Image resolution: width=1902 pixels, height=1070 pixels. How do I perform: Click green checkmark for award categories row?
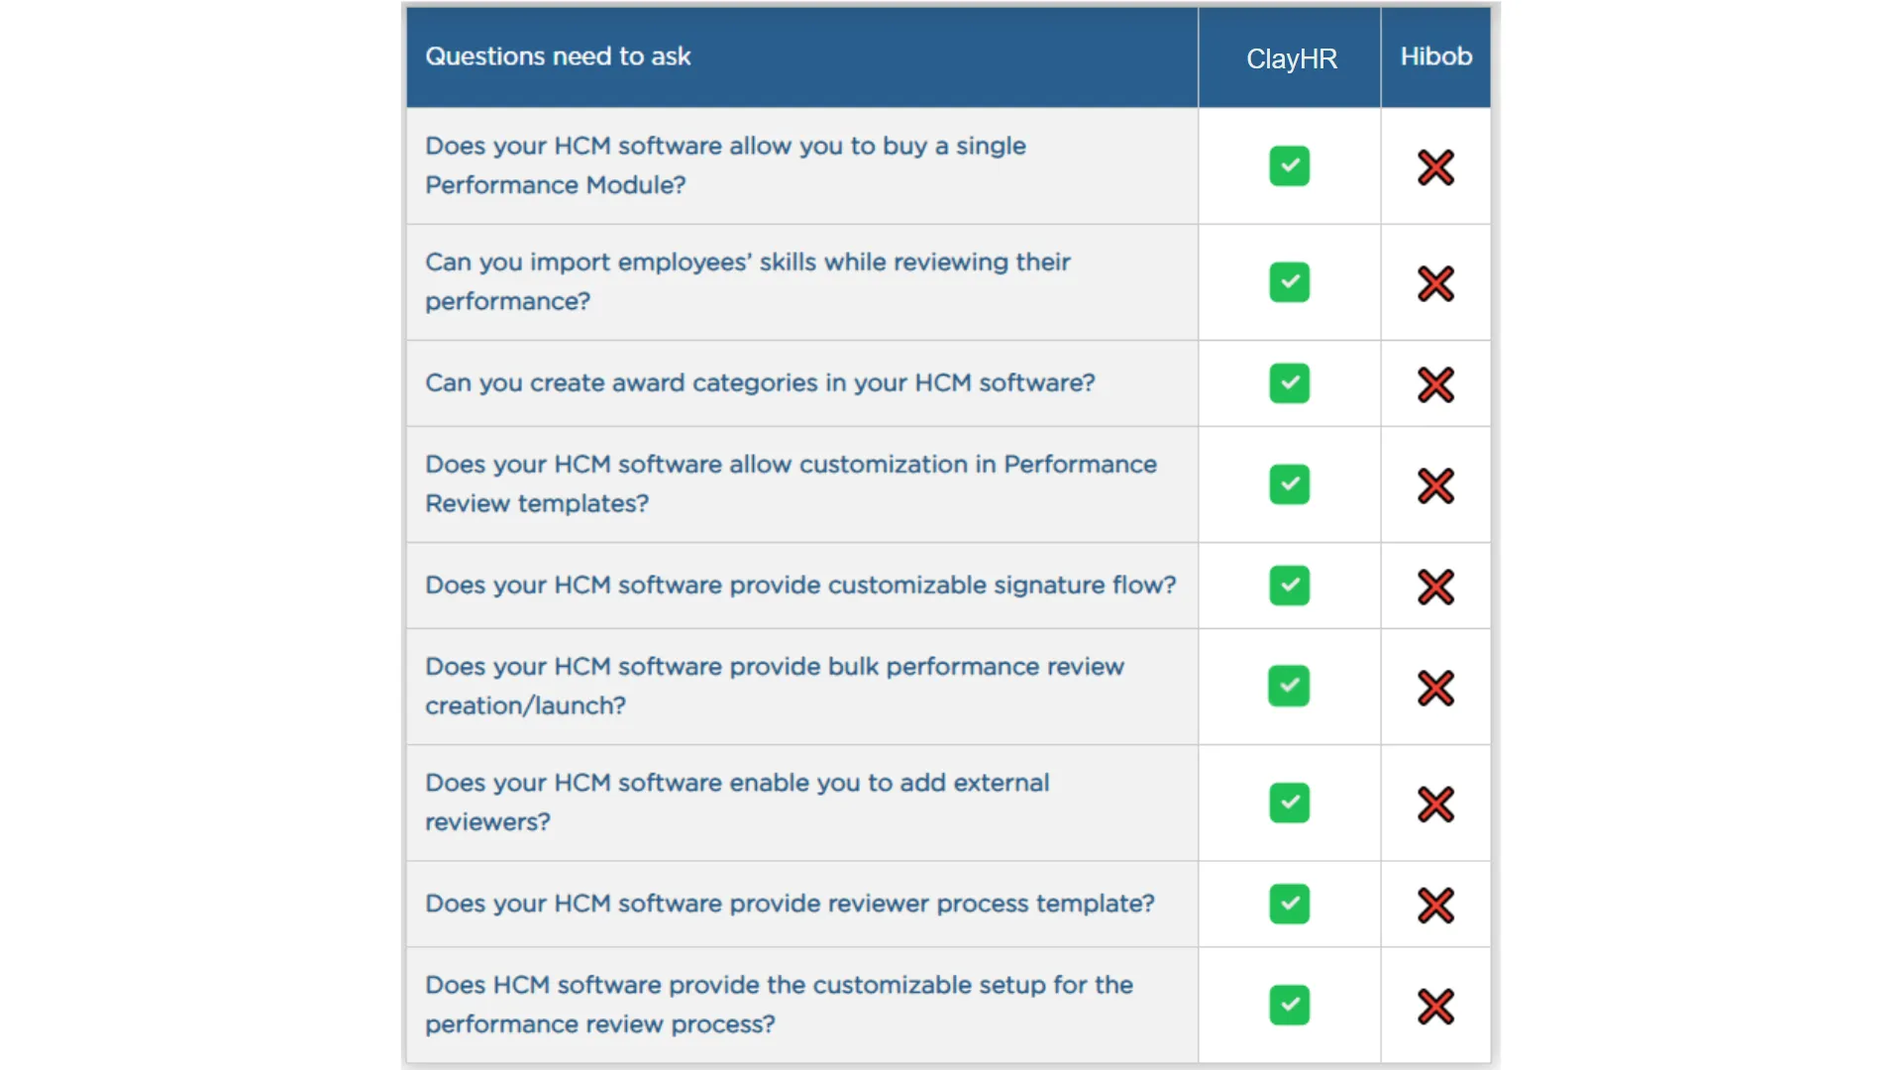tap(1289, 383)
